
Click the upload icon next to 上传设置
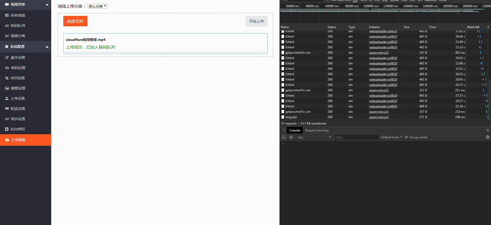7,98
